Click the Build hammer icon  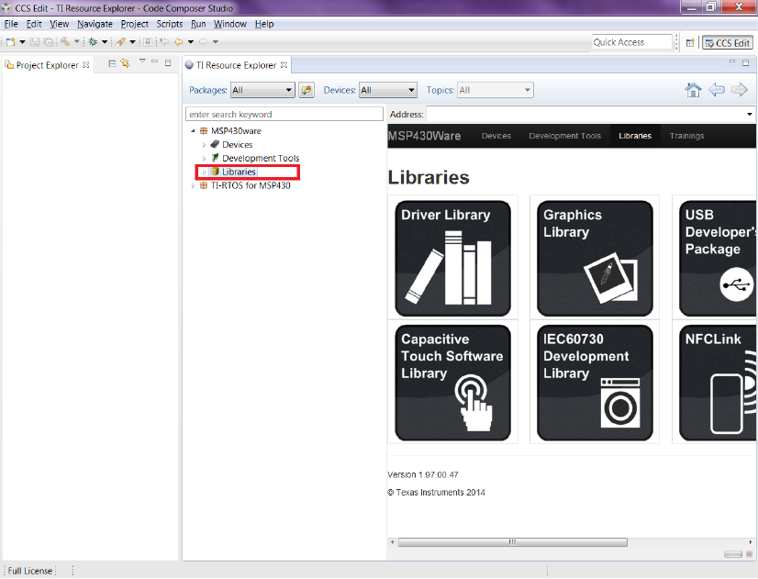65,42
